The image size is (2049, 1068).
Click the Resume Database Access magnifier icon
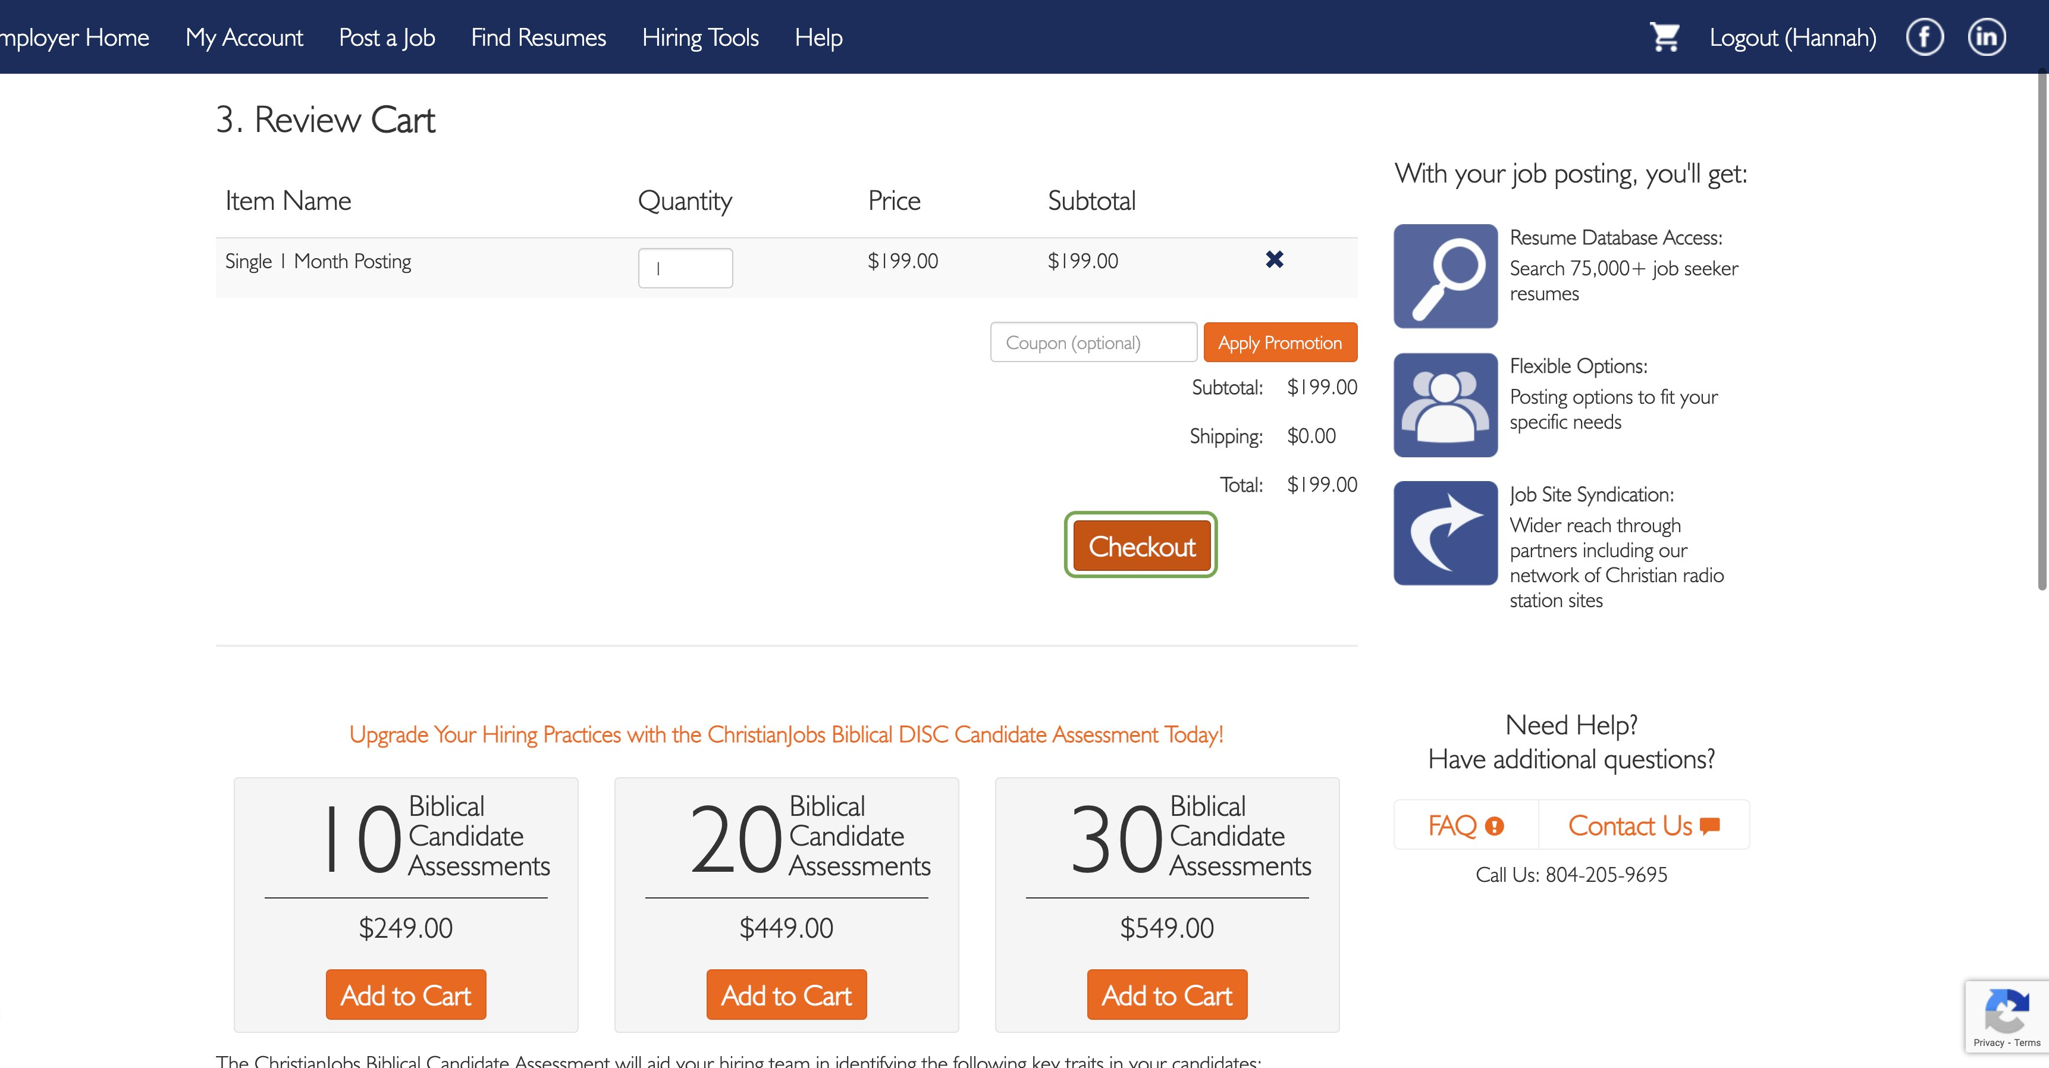tap(1445, 276)
